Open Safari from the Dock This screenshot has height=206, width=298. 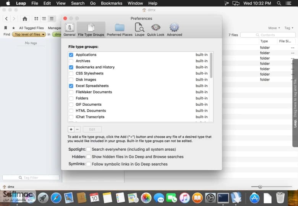click(x=56, y=198)
